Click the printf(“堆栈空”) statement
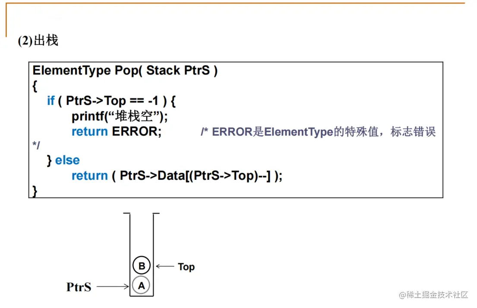 pyautogui.click(x=120, y=116)
